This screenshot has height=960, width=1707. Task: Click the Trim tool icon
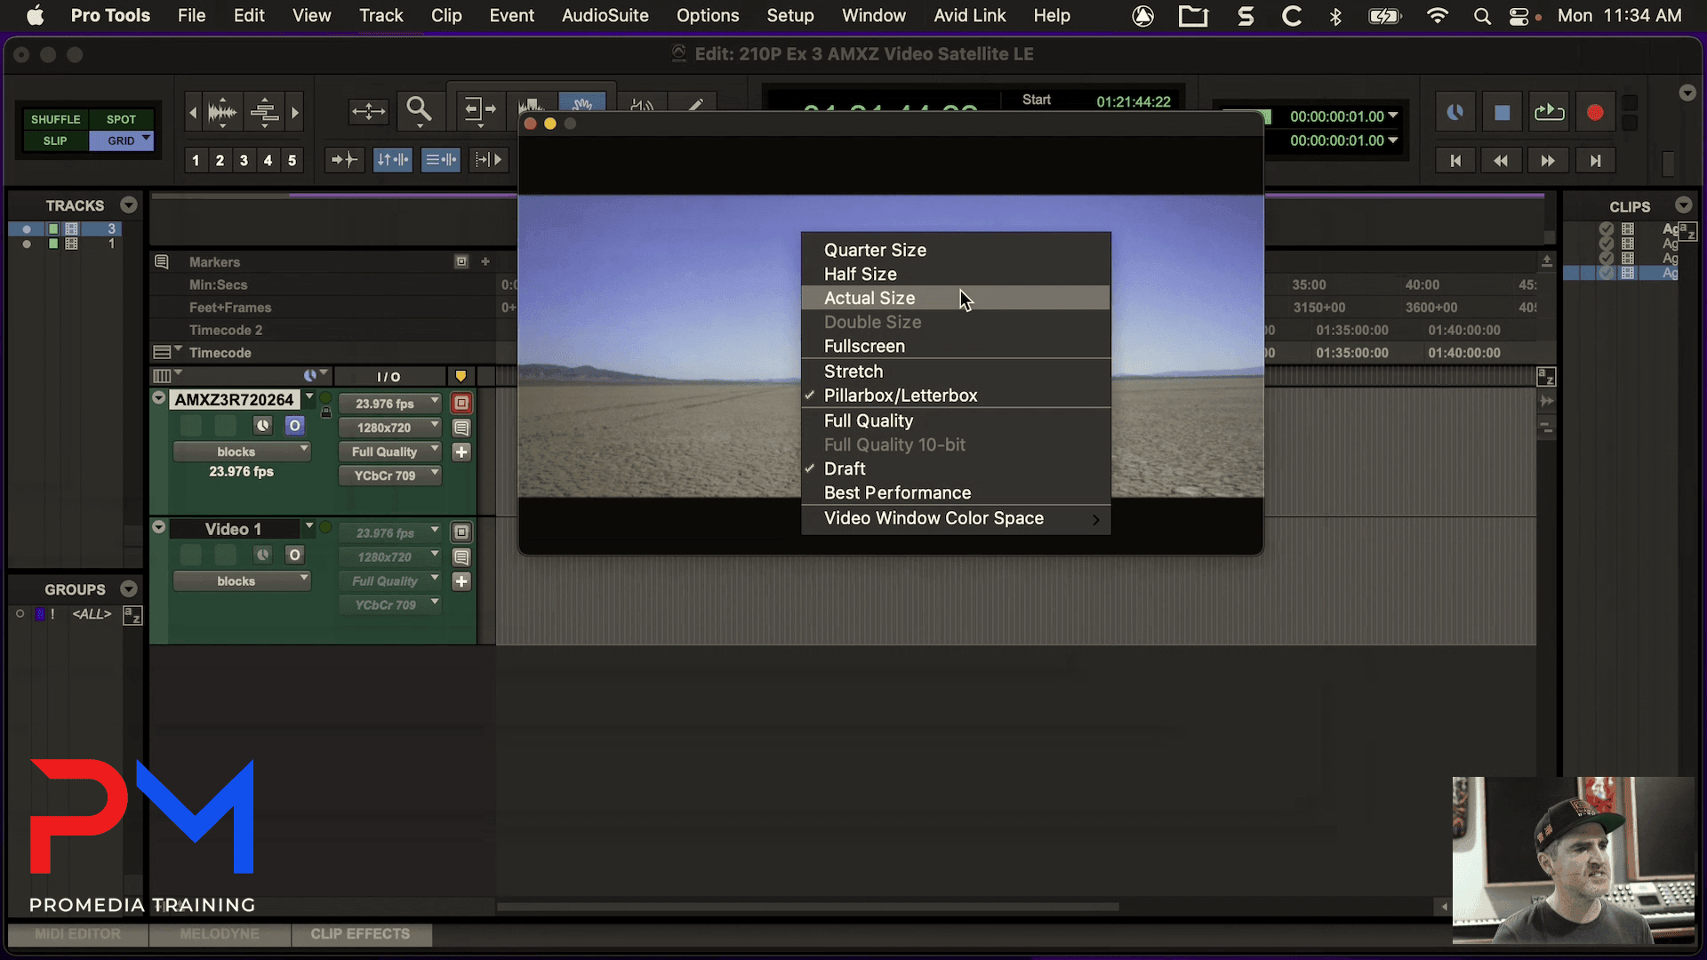point(479,110)
